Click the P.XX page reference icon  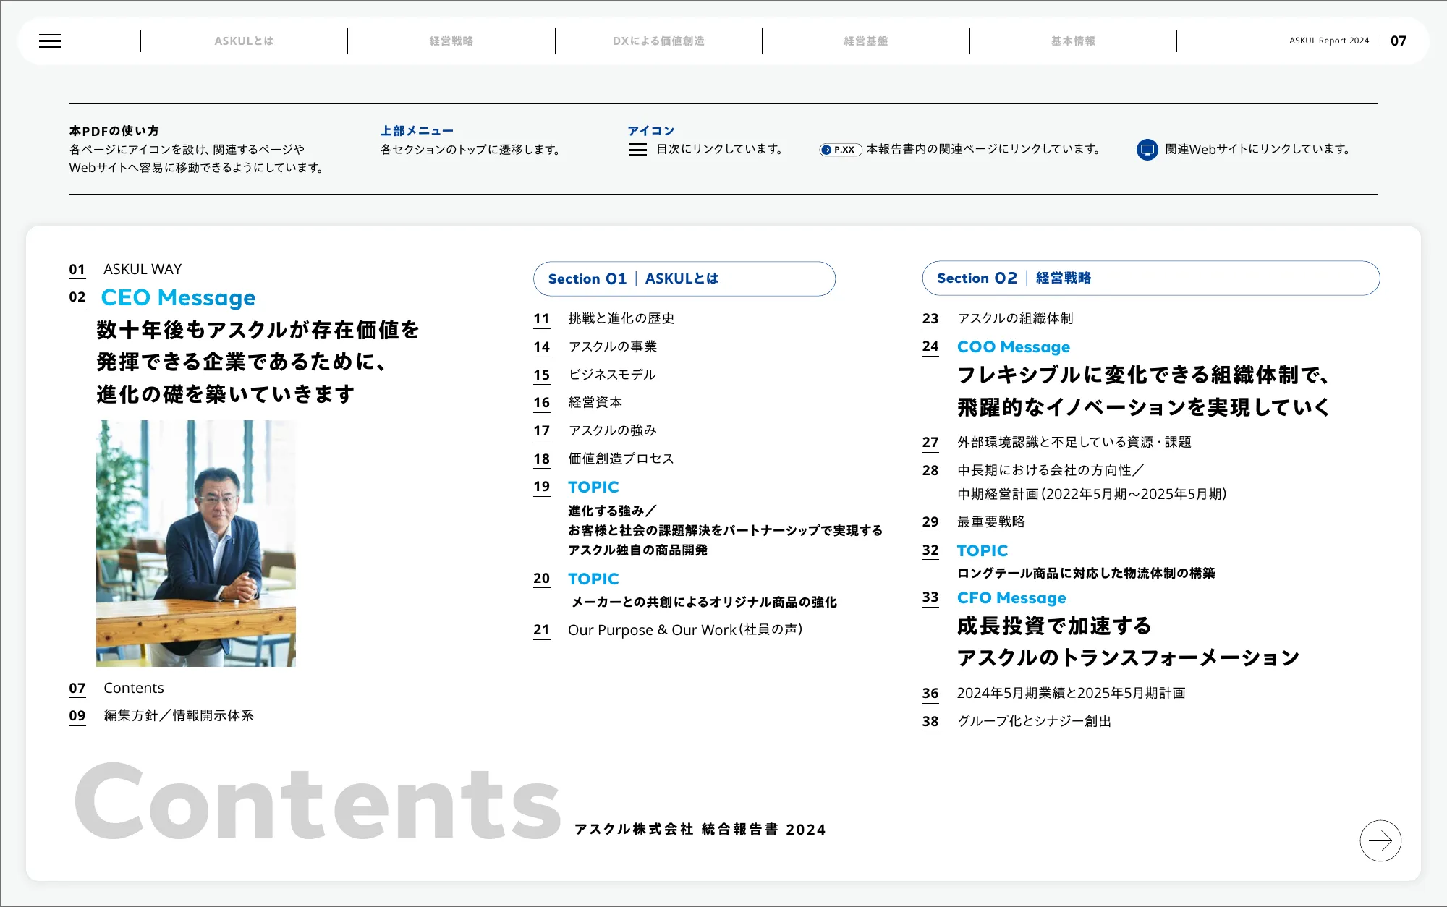[839, 150]
